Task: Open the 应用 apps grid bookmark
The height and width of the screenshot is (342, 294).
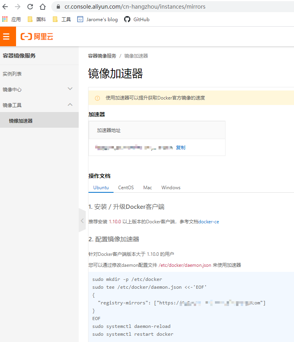Action: (11, 19)
